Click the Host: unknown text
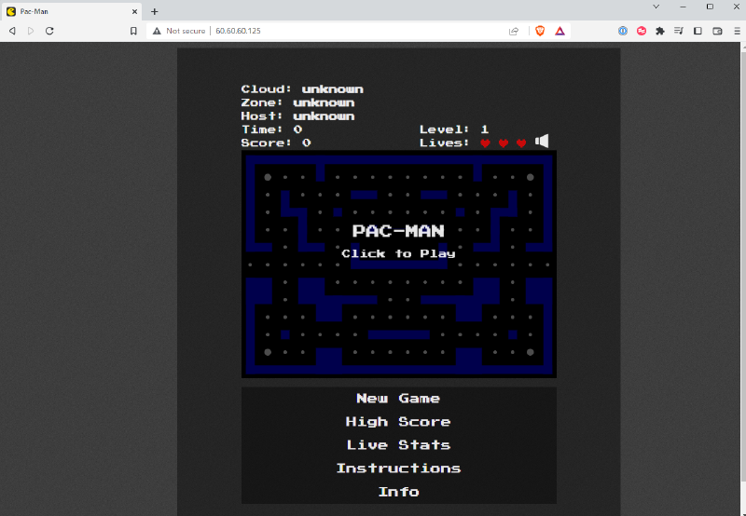This screenshot has width=746, height=516. [297, 115]
